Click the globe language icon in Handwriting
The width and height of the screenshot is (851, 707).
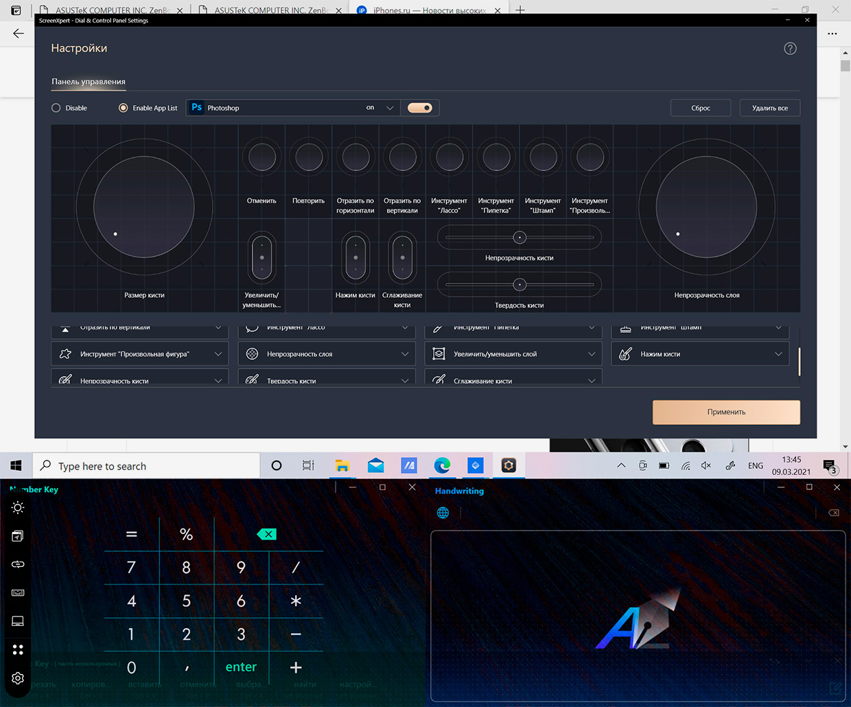click(443, 513)
